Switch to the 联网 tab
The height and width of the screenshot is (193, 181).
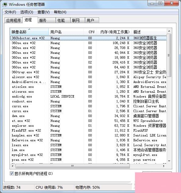coord(77,20)
